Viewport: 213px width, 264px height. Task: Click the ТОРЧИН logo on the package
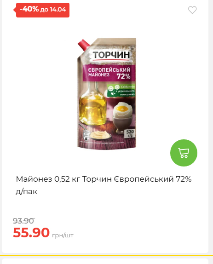point(111,55)
